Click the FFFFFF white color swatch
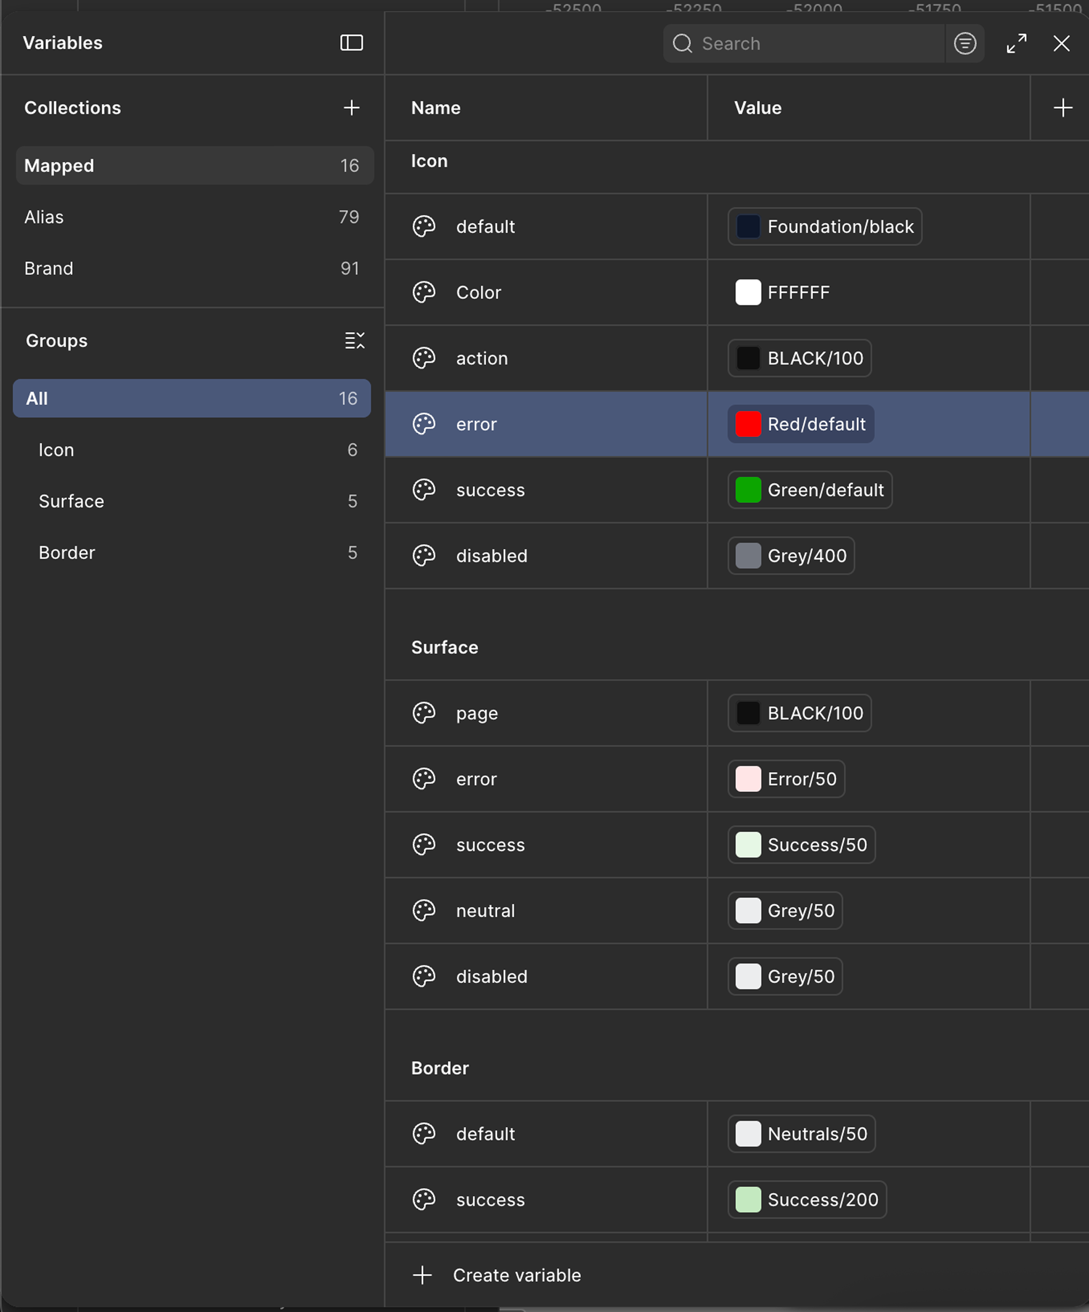Image resolution: width=1089 pixels, height=1312 pixels. [x=748, y=292]
